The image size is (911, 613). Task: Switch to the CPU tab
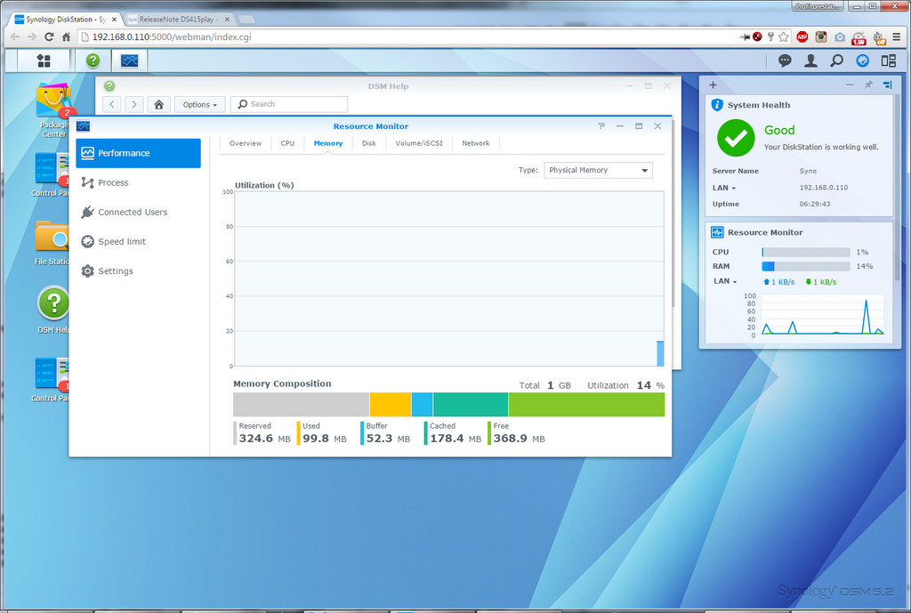point(287,143)
